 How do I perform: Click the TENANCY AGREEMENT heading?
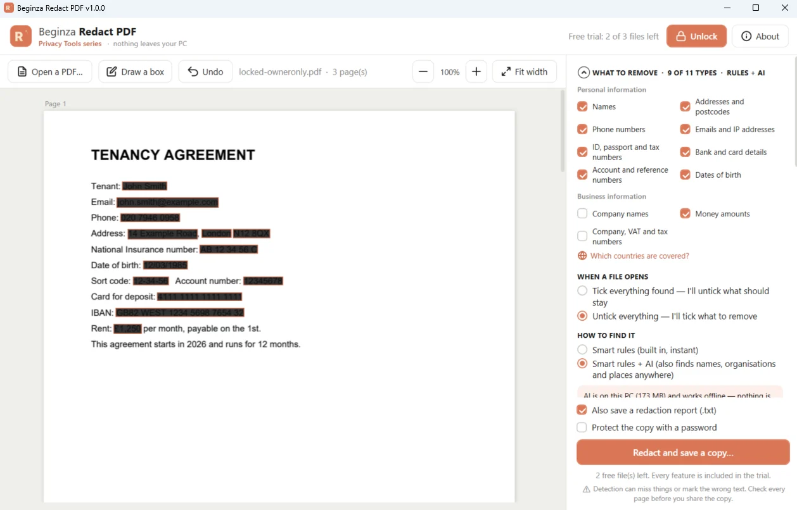[173, 155]
